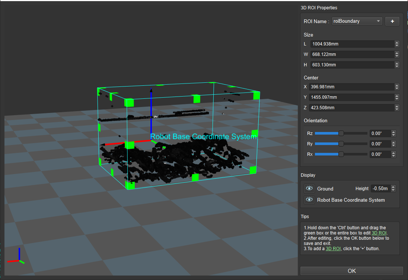Screen dimensions: 408x280
Task: Click the ground Height stepper arrows
Action: (393, 189)
